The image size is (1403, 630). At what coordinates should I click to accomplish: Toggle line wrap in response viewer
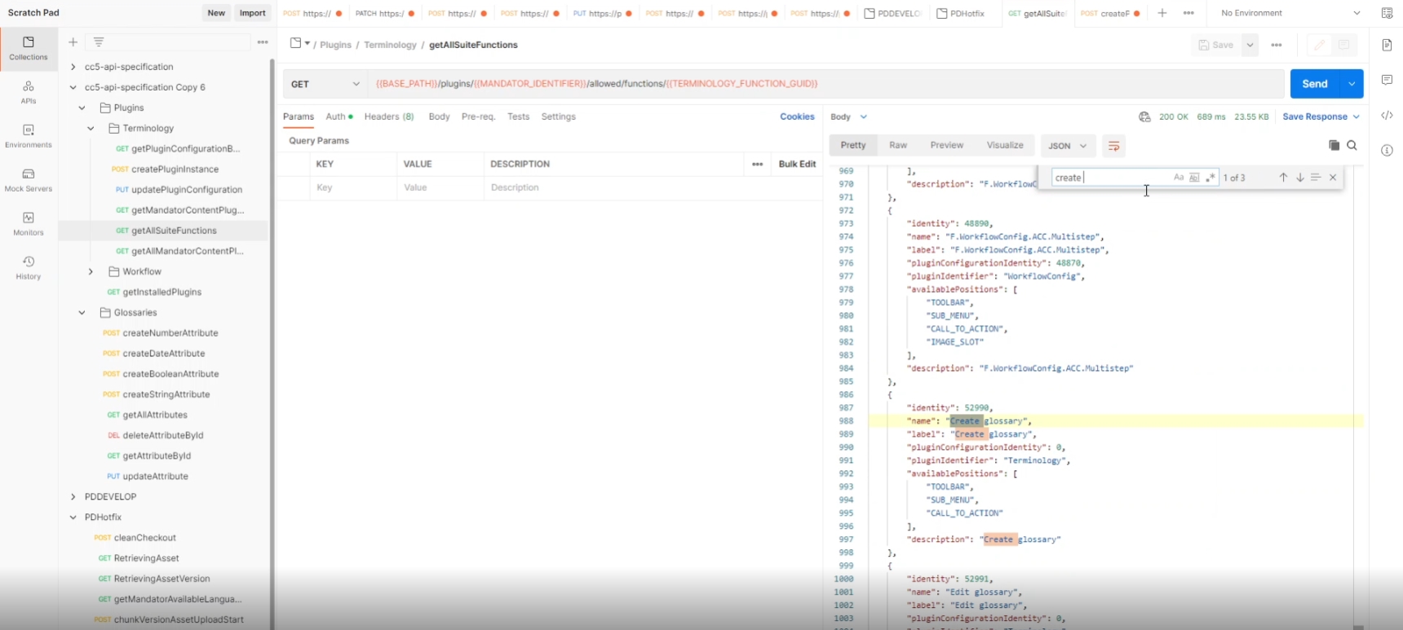coord(1113,146)
